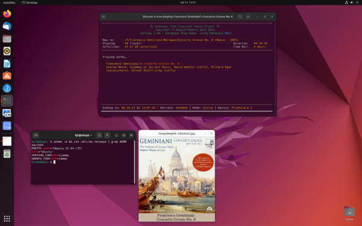The height and width of the screenshot is (226, 362).
Task: Maximize the Giocoso terminal window
Action: [265, 17]
